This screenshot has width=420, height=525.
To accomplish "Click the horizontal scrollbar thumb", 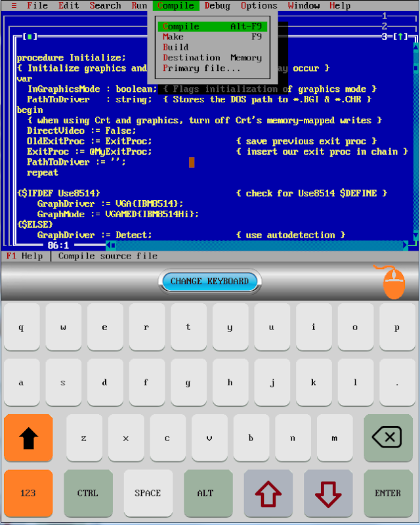I will coord(114,245).
